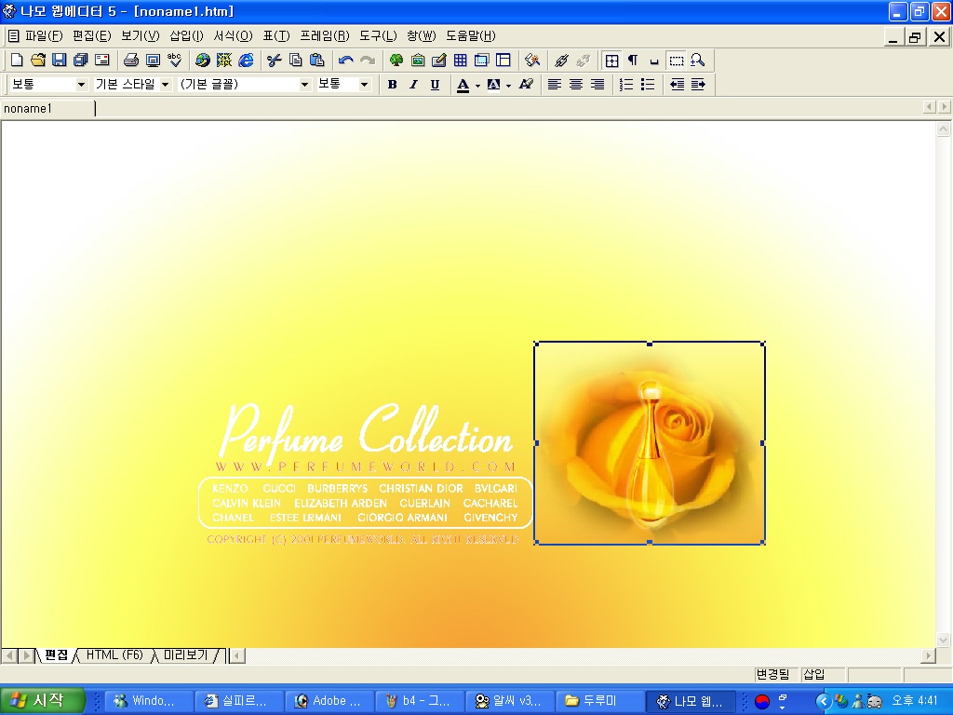953x715 pixels.
Task: Switch to the HTML (F6) tab
Action: pos(114,655)
